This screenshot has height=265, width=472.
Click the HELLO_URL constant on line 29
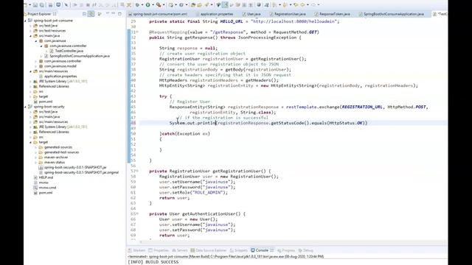click(231, 21)
